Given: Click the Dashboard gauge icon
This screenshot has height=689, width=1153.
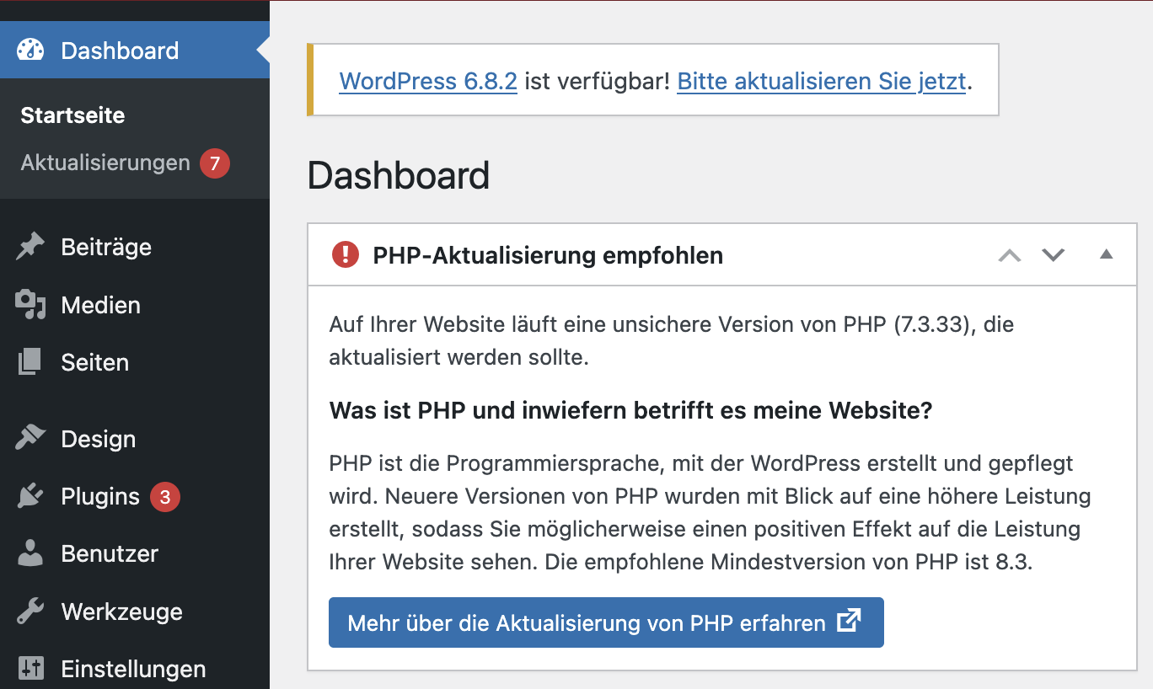Looking at the screenshot, I should [30, 50].
